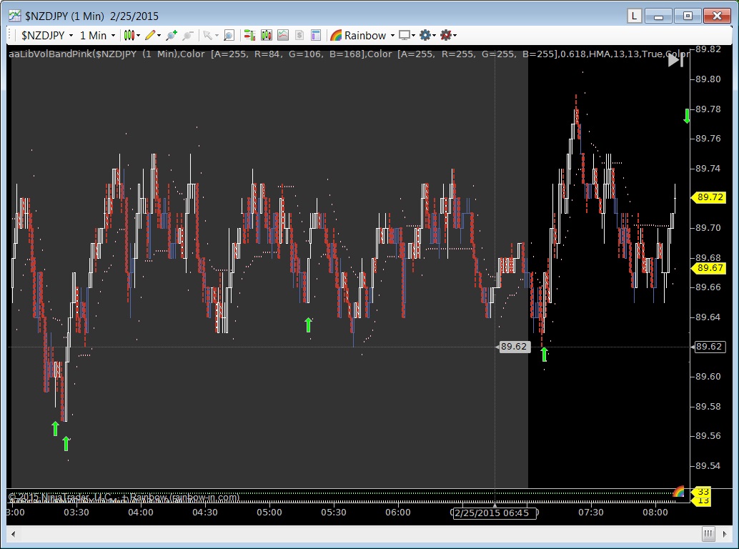The image size is (739, 549).
Task: Select the cursor pointer tool icon
Action: tap(207, 35)
